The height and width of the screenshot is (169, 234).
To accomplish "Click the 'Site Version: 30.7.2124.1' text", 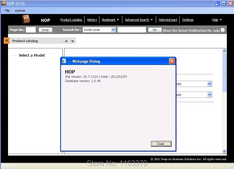I will [83, 77].
